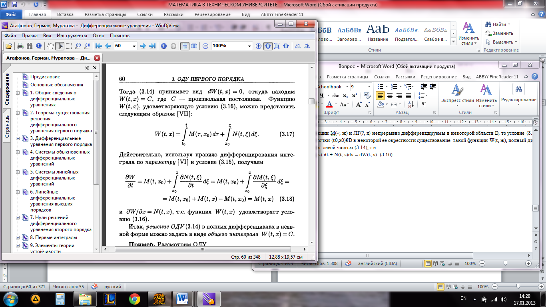Screen dimensions: 546x307
Task: Select the rectangle selection tool in WinDjView
Action: [x=69, y=46]
